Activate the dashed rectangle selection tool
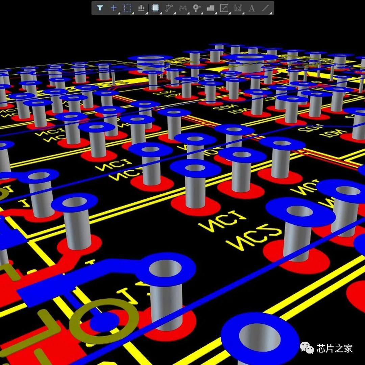The height and width of the screenshot is (365, 365). tap(127, 8)
